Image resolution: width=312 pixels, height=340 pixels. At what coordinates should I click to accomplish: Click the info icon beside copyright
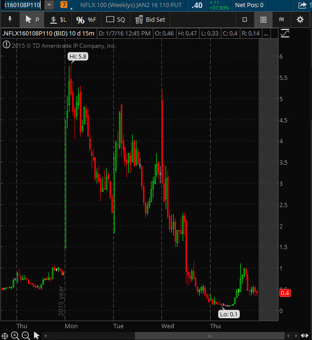[x=6, y=45]
